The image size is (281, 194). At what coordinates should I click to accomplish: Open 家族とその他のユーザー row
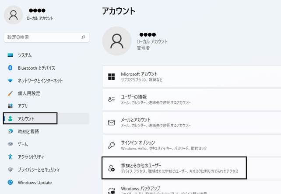pos(192,168)
